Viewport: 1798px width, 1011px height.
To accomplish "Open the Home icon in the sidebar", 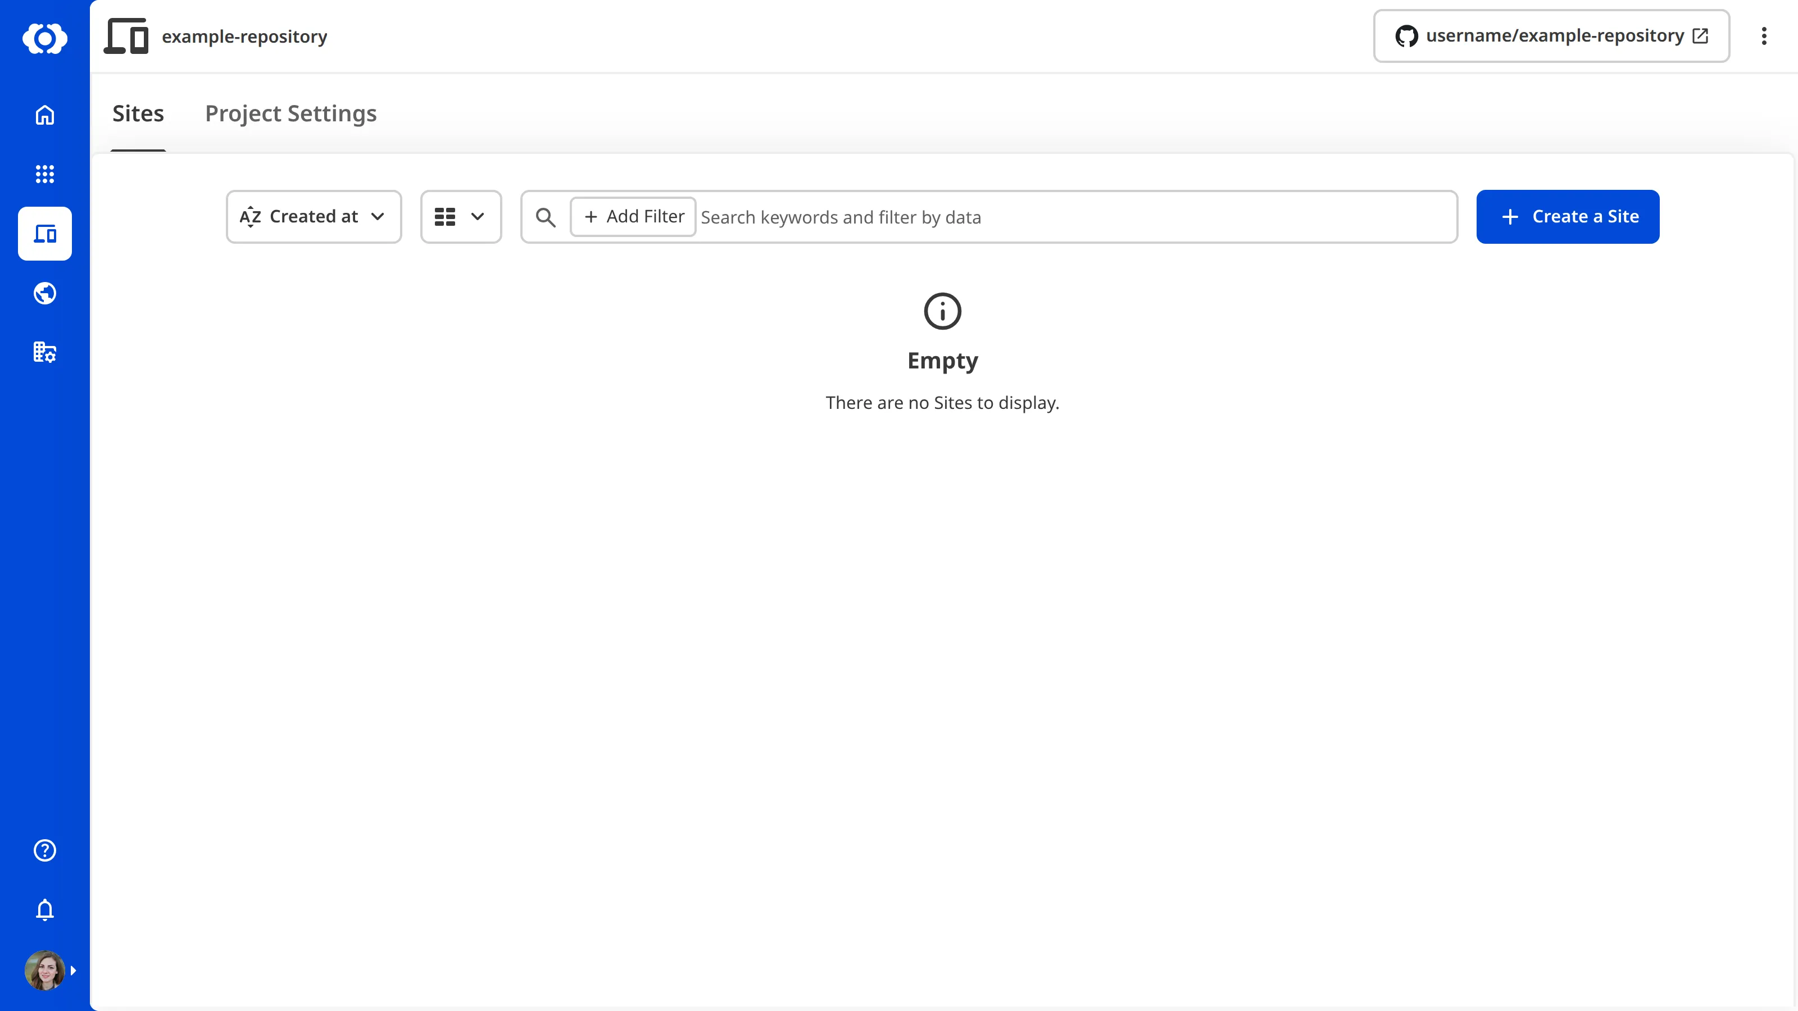I will pyautogui.click(x=45, y=115).
